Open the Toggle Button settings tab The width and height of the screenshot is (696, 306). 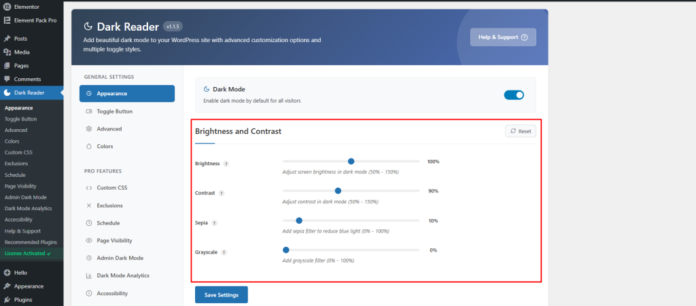click(x=127, y=112)
